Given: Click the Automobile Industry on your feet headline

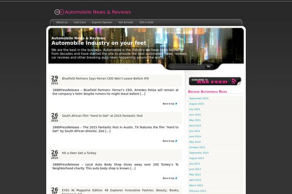Looking at the screenshot, I should (99, 43).
